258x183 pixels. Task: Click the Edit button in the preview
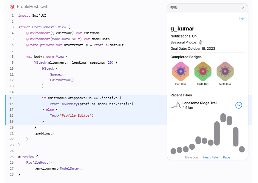[x=242, y=19]
